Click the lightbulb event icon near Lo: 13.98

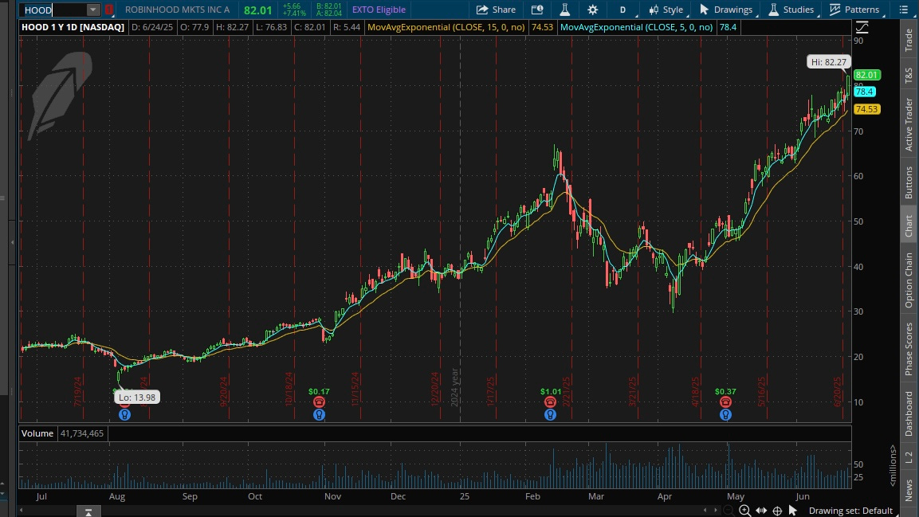pos(124,414)
